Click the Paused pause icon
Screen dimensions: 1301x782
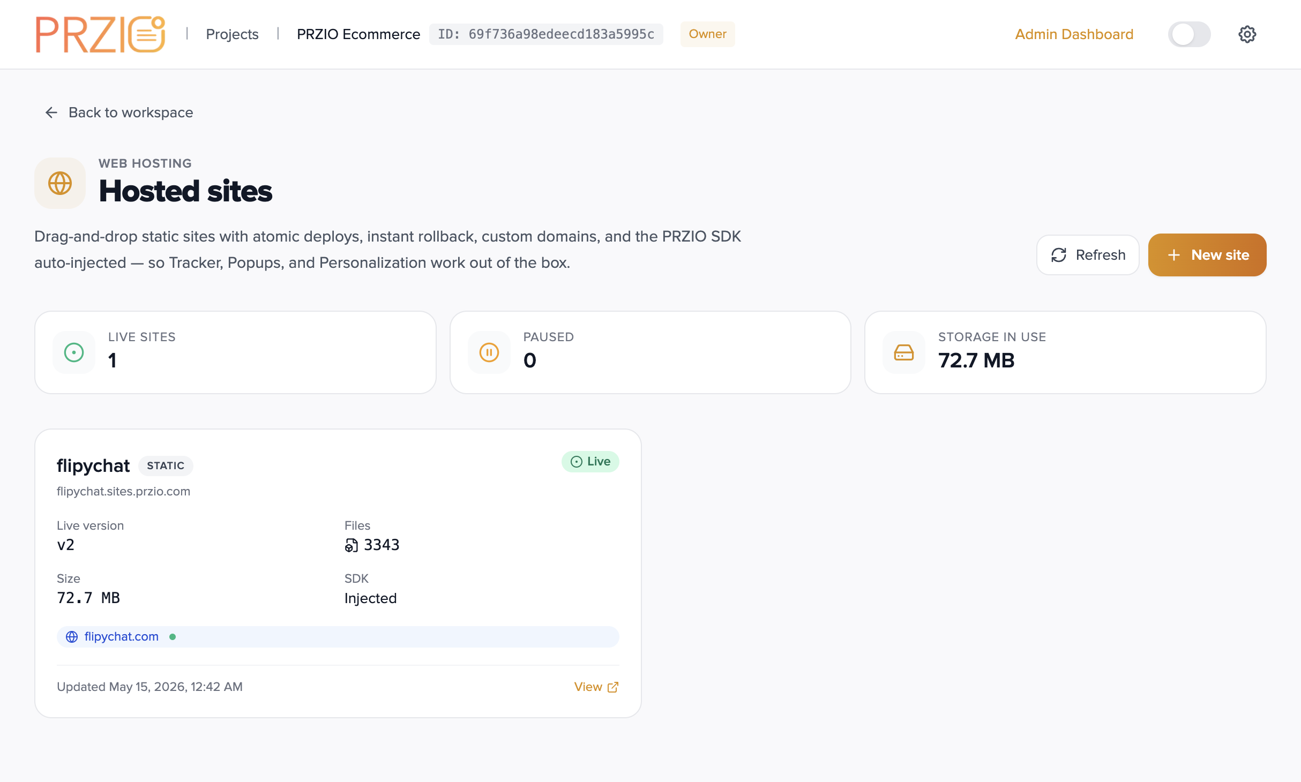[489, 352]
